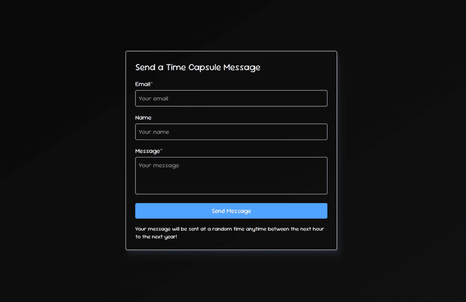The height and width of the screenshot is (302, 466).
Task: Click the "Send a Time Capsule Message" heading
Action: [198, 67]
